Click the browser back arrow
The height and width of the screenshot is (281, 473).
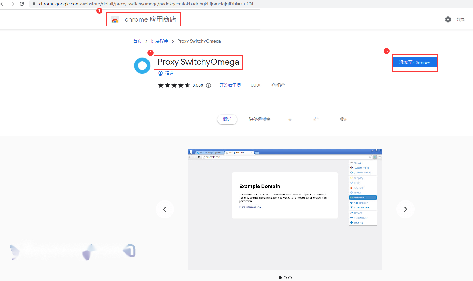[3, 4]
